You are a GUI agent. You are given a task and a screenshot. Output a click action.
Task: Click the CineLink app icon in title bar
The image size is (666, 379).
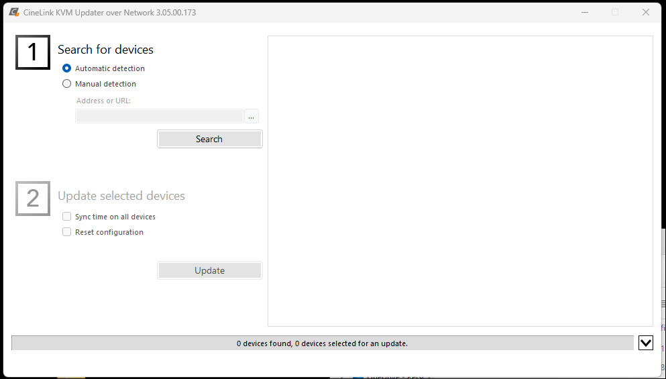coord(13,12)
